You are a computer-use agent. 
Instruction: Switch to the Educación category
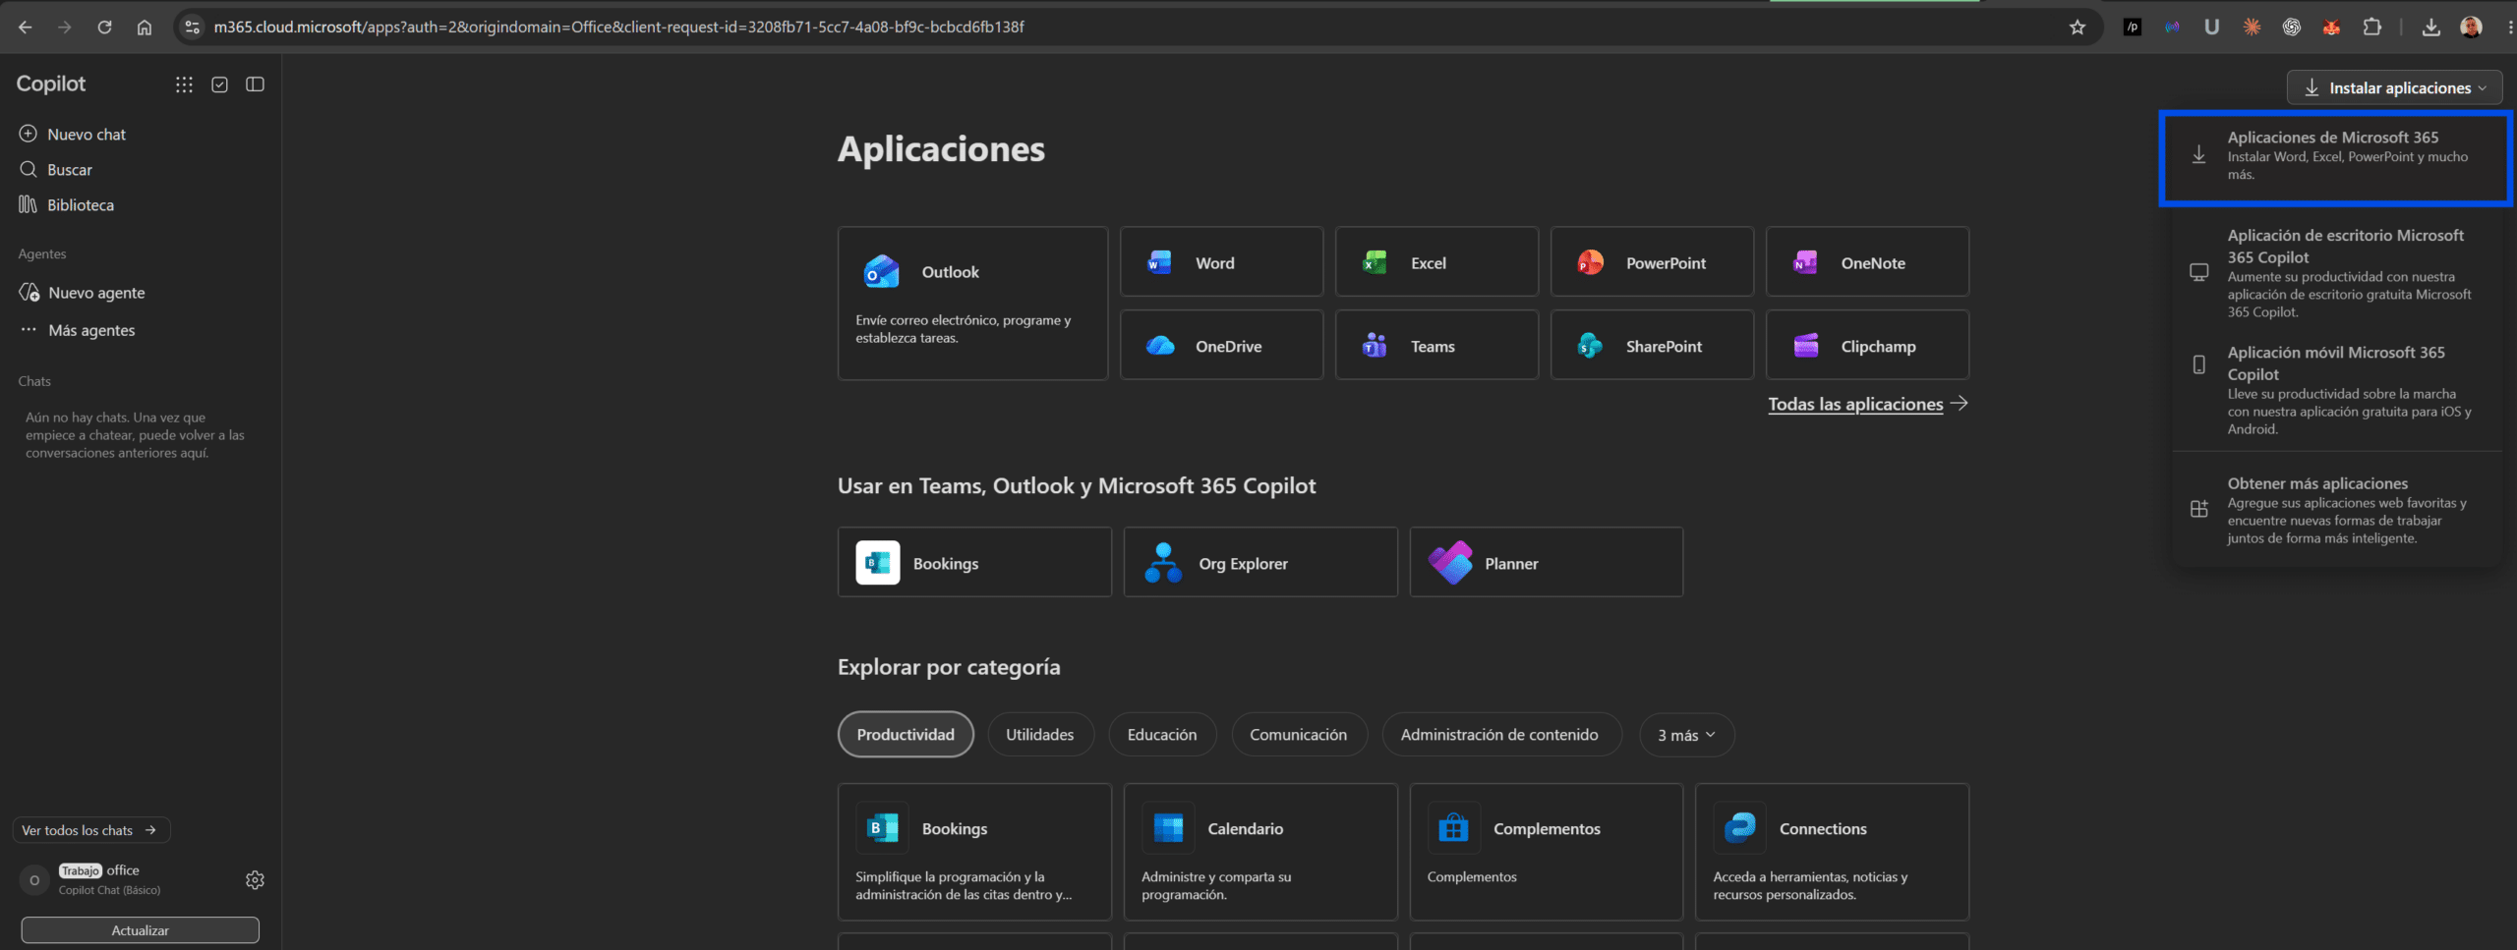click(1162, 735)
